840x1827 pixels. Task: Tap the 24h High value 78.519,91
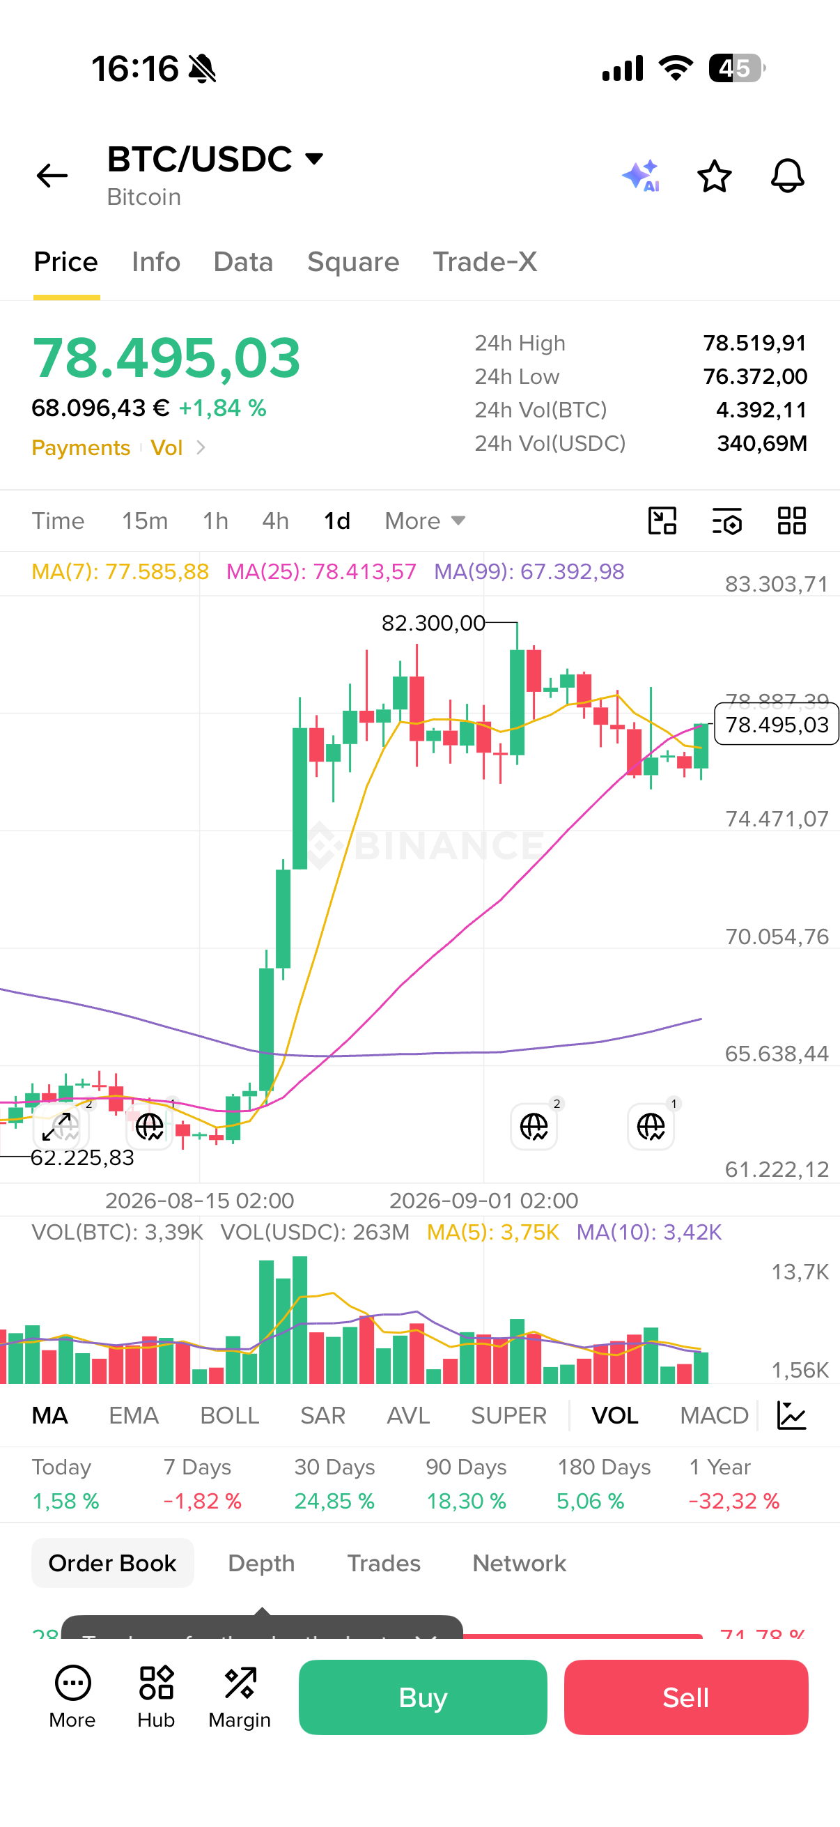(755, 344)
